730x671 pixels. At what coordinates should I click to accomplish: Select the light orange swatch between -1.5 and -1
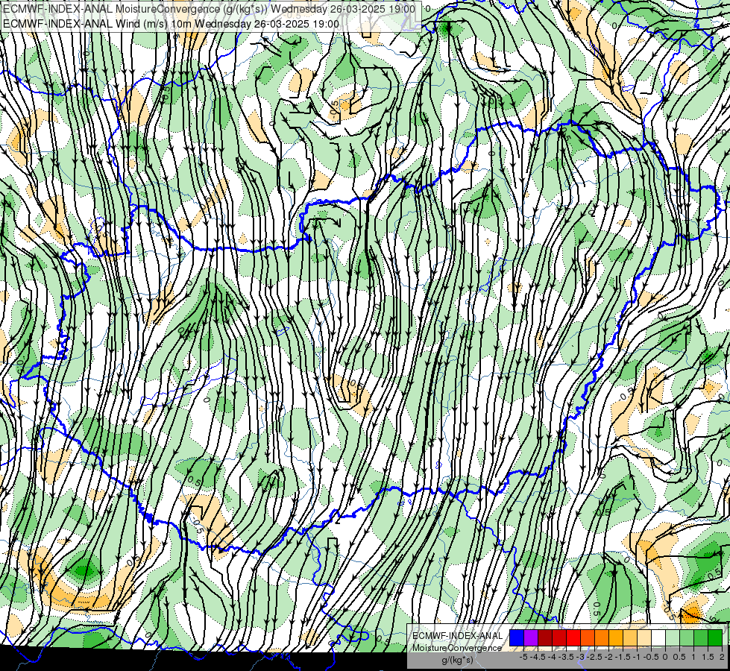pos(630,637)
